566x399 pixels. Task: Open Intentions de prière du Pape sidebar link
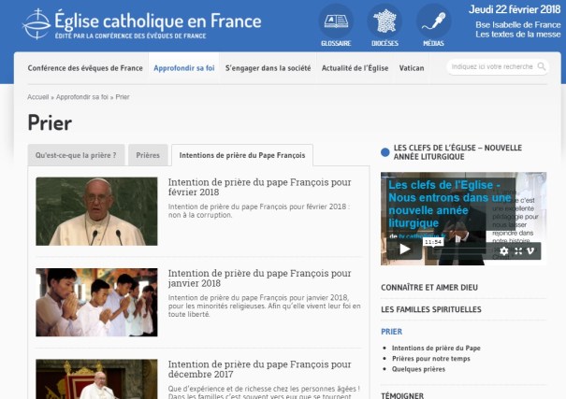(x=436, y=348)
